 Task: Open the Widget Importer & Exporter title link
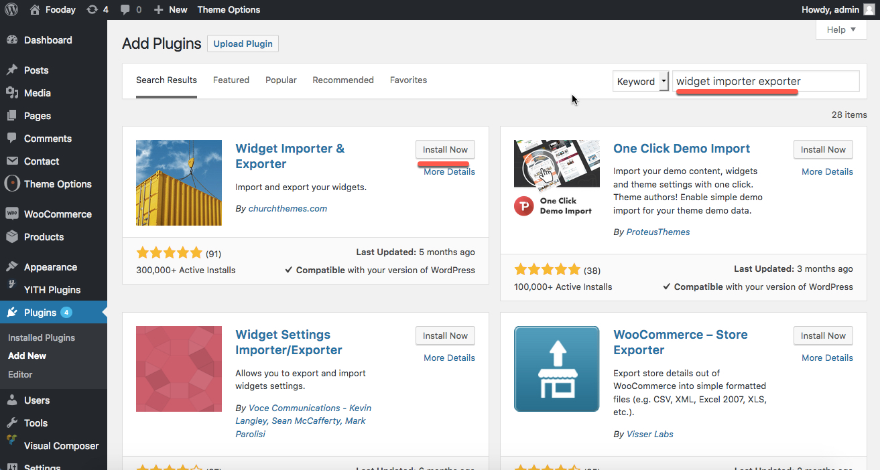click(x=290, y=156)
